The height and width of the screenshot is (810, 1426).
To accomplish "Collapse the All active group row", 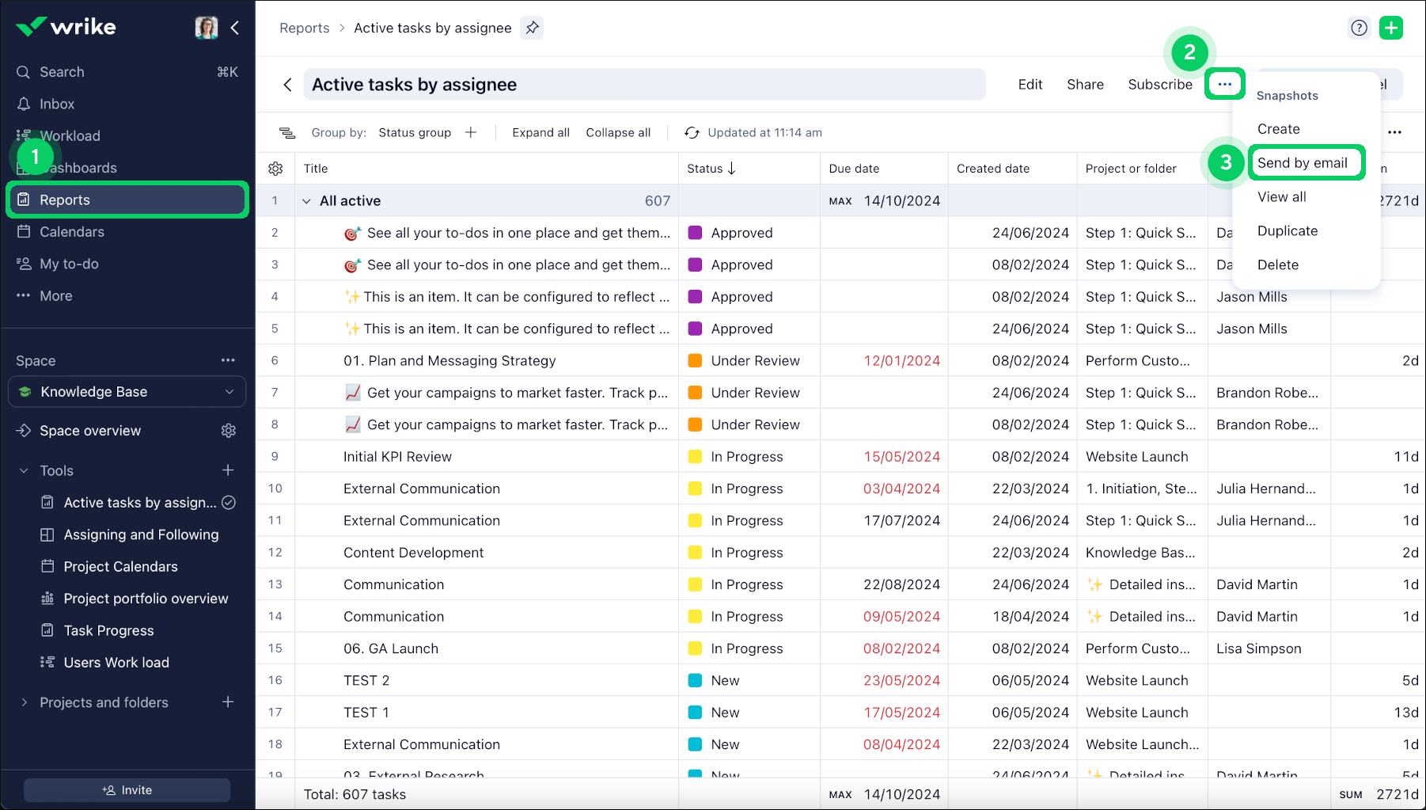I will 307,200.
